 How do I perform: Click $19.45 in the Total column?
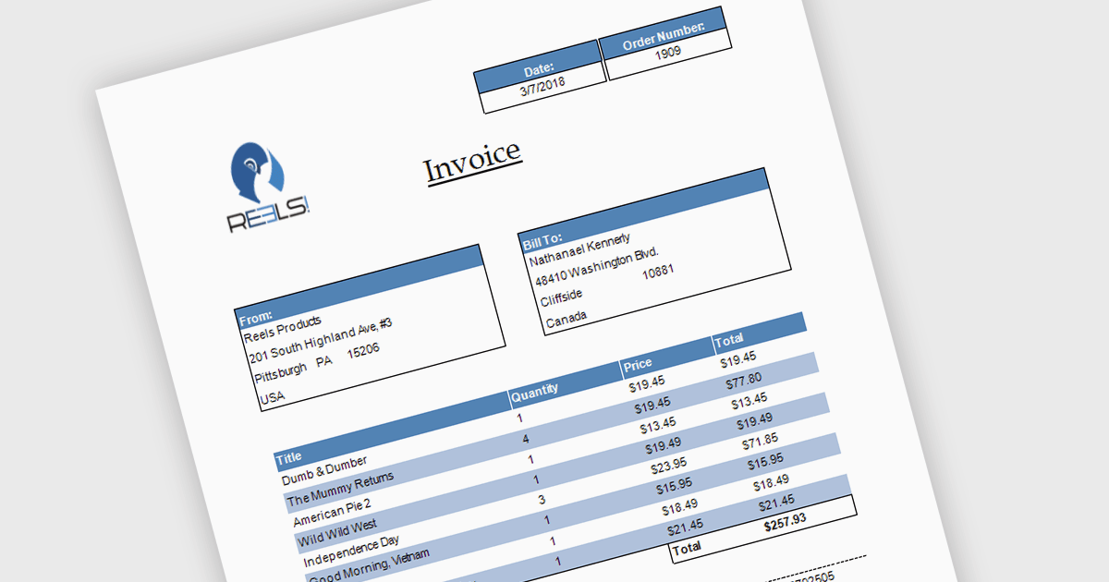coord(737,361)
